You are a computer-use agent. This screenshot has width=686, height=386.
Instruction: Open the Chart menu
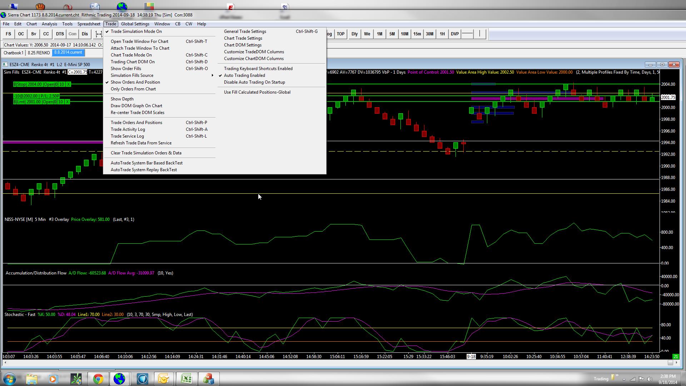31,24
